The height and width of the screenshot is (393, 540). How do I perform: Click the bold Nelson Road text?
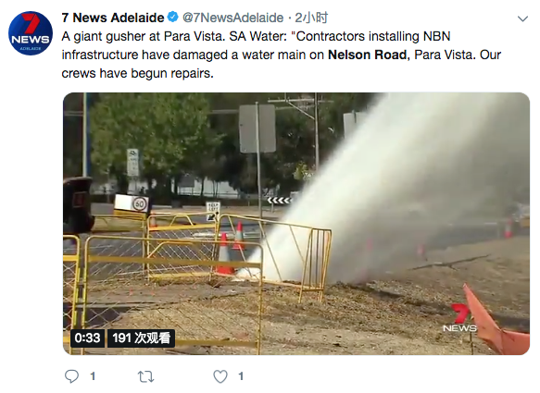[367, 55]
